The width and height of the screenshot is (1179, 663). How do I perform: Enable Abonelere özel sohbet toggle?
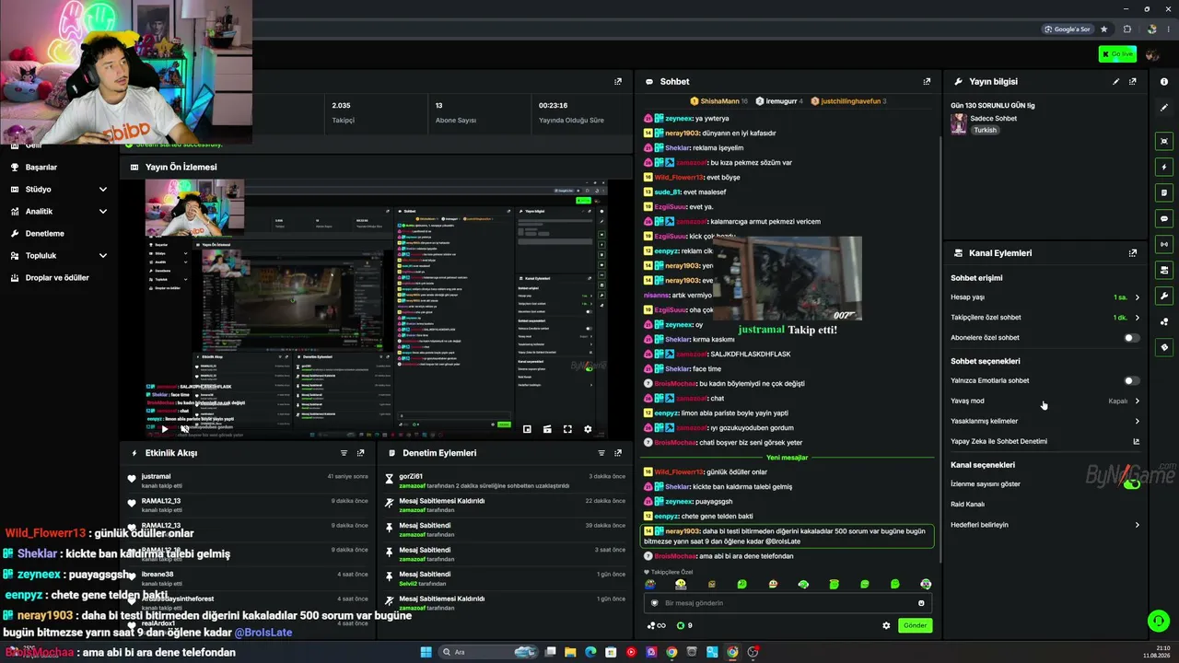click(x=1131, y=338)
